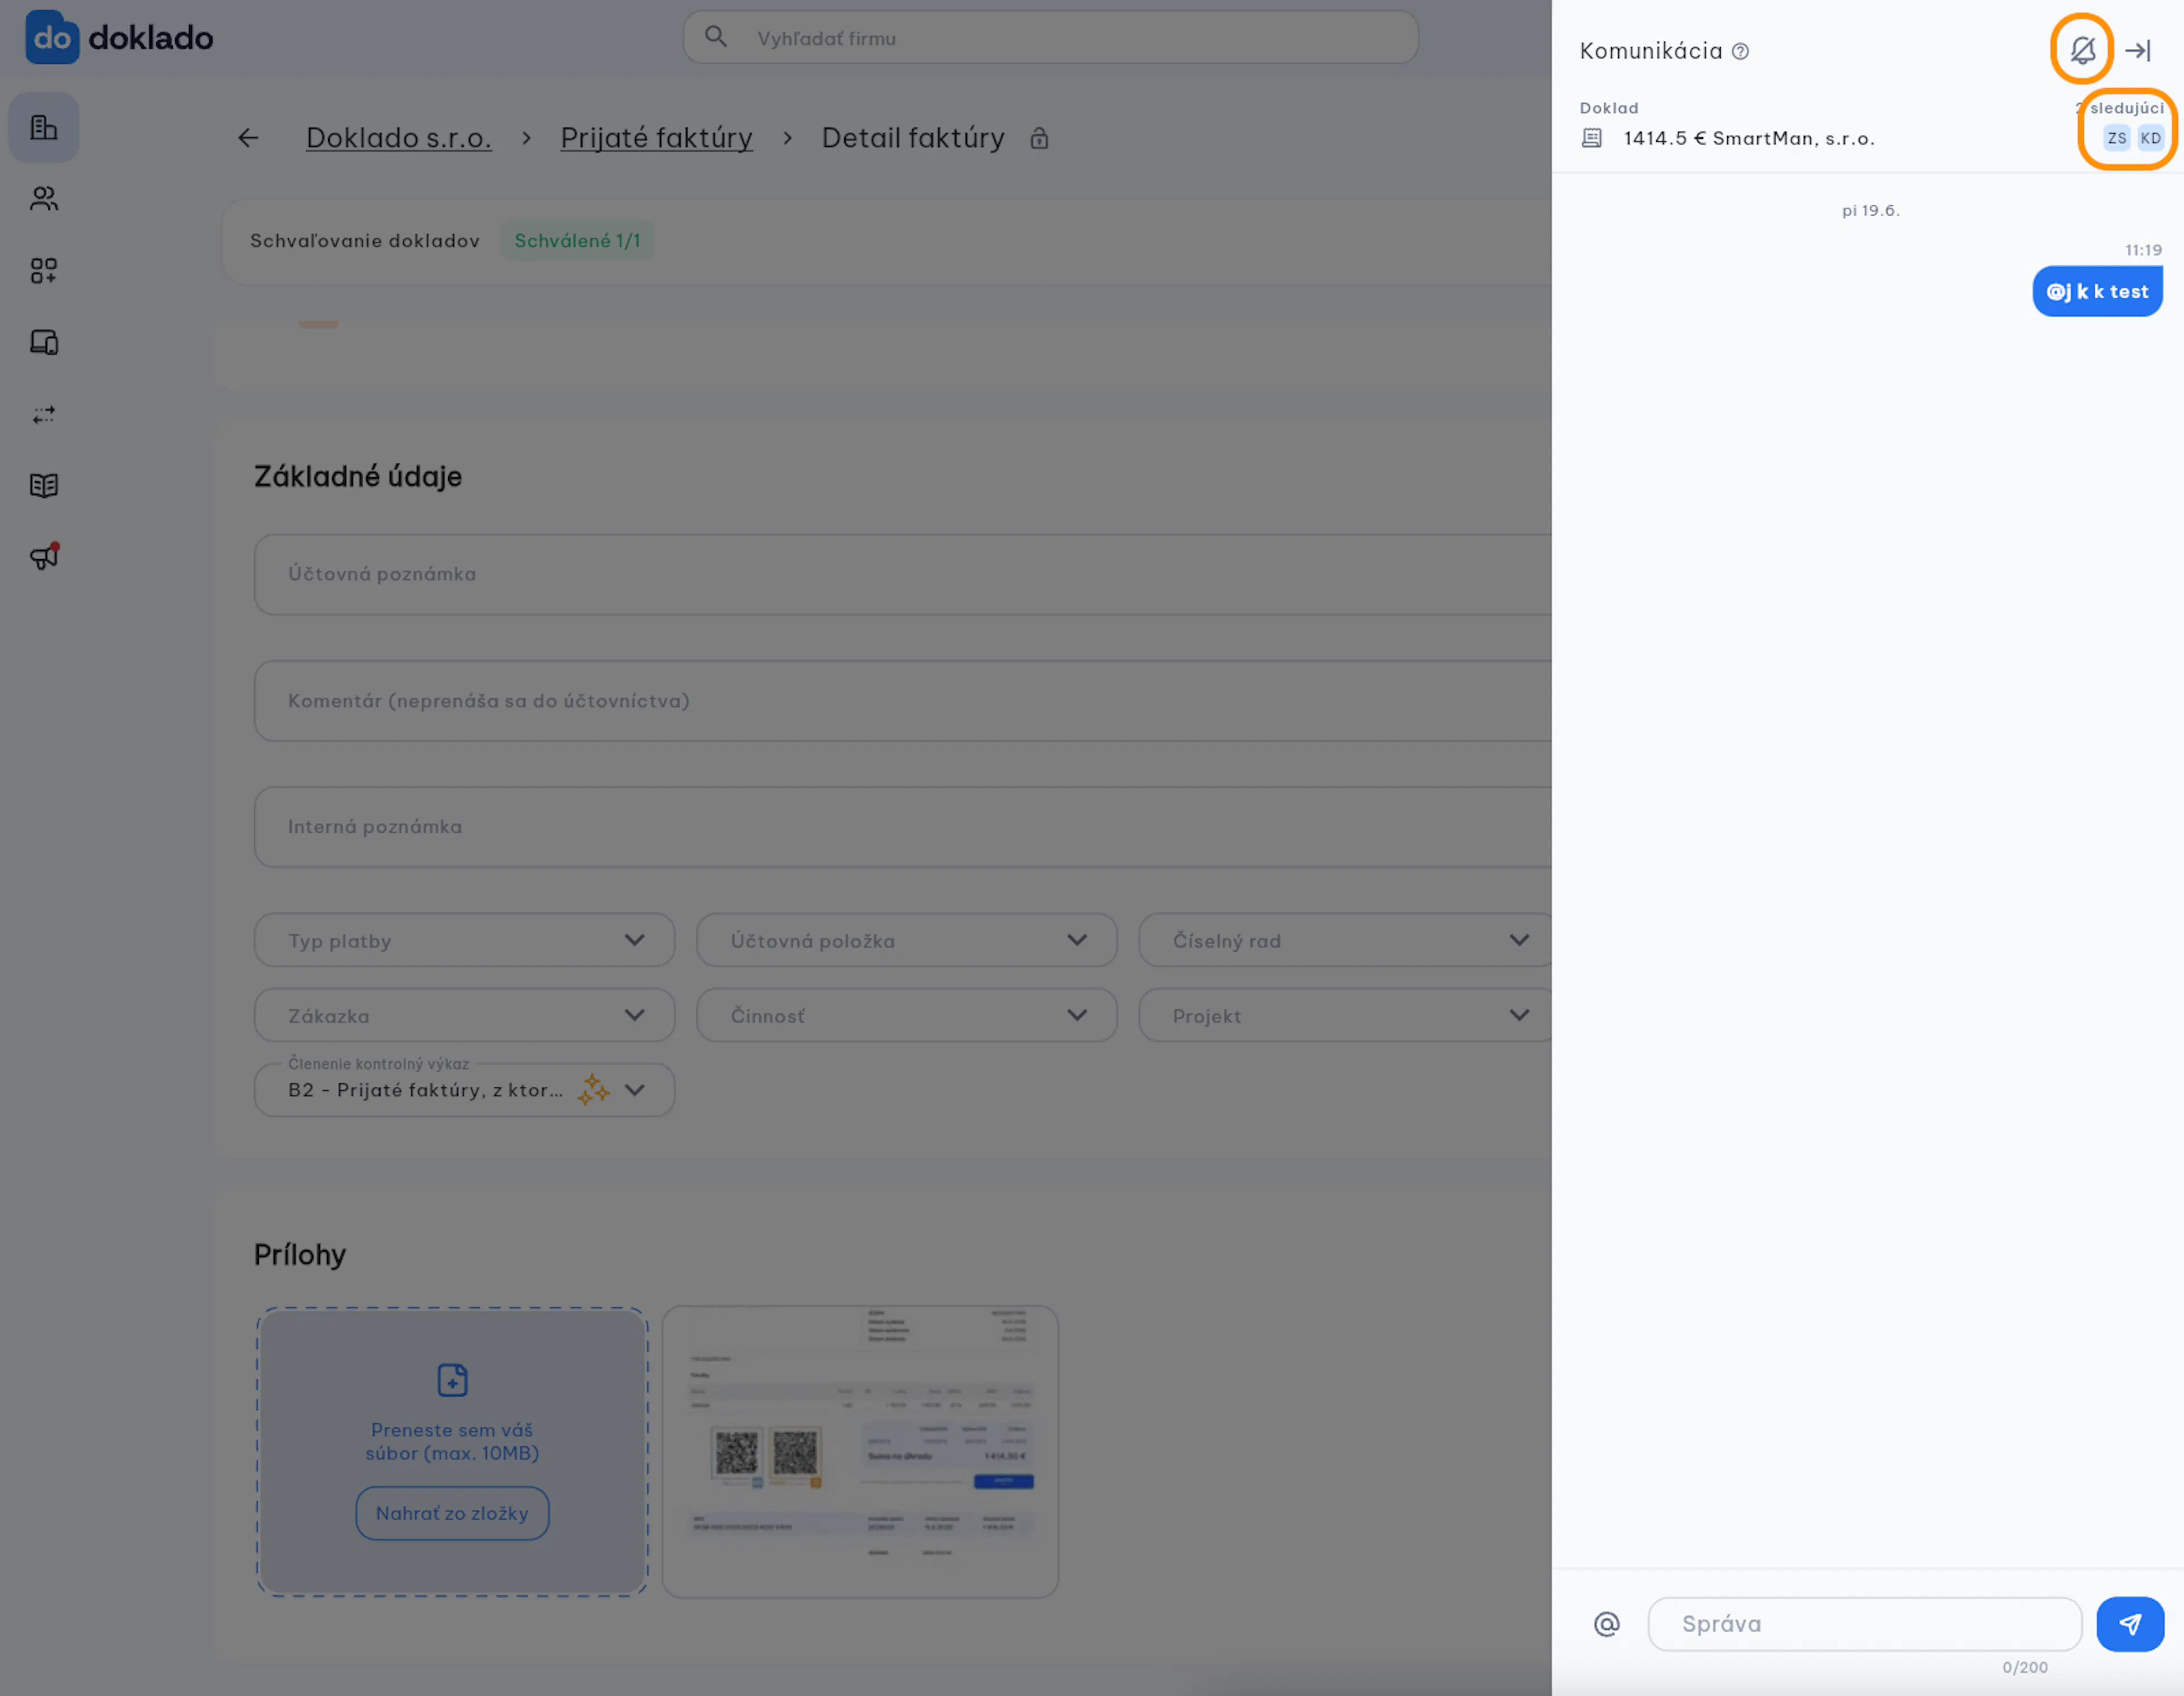Open the Prijaté faktúry breadcrumb link
This screenshot has height=1696, width=2184.
(656, 138)
